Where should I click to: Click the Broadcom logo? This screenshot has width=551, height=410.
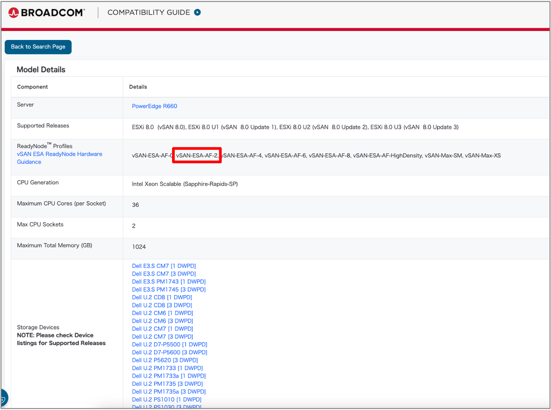[x=46, y=13]
